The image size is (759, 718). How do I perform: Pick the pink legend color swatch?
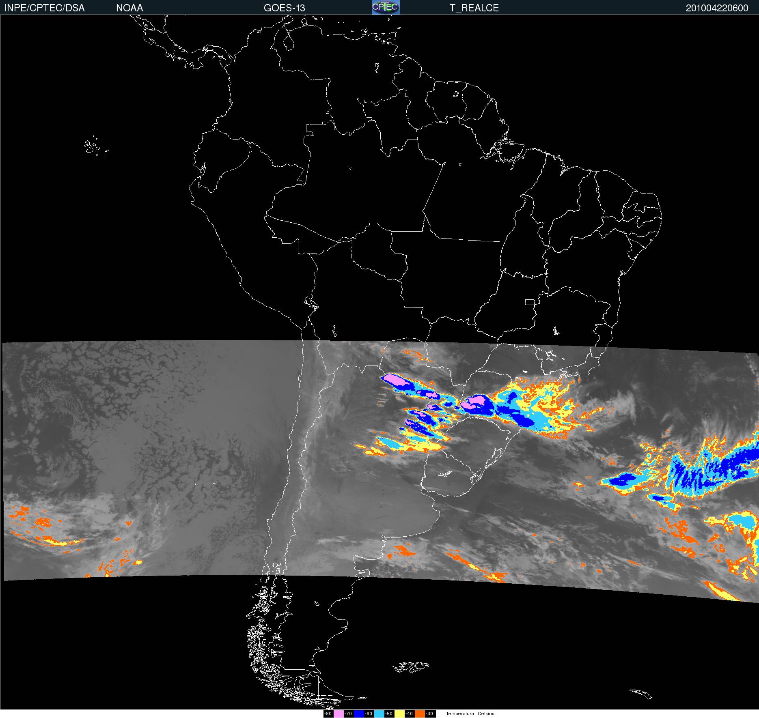[x=339, y=714]
